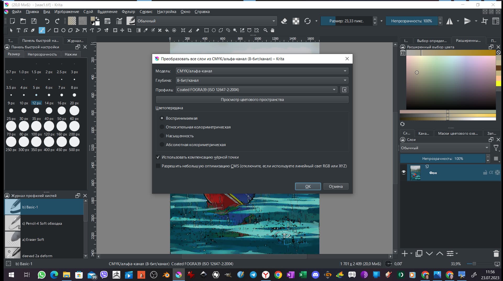The image size is (503, 281).
Task: Toggle eraser mode icon
Action: (x=284, y=21)
